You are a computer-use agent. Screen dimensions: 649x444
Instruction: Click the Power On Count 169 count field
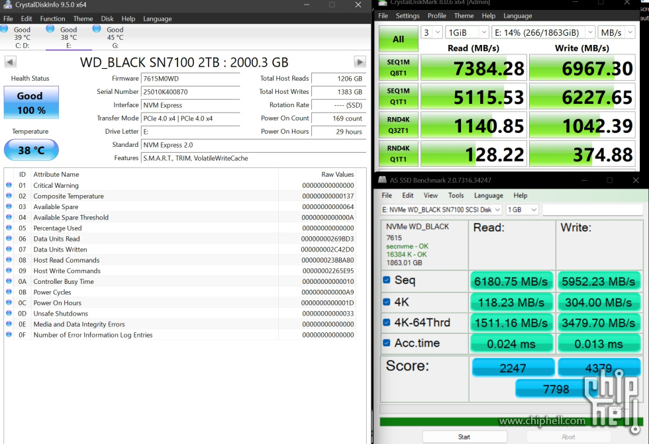(338, 118)
